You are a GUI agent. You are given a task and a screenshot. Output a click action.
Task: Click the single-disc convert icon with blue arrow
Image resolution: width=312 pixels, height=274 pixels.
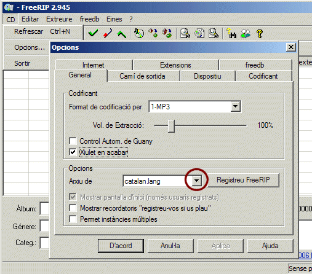(x=153, y=33)
